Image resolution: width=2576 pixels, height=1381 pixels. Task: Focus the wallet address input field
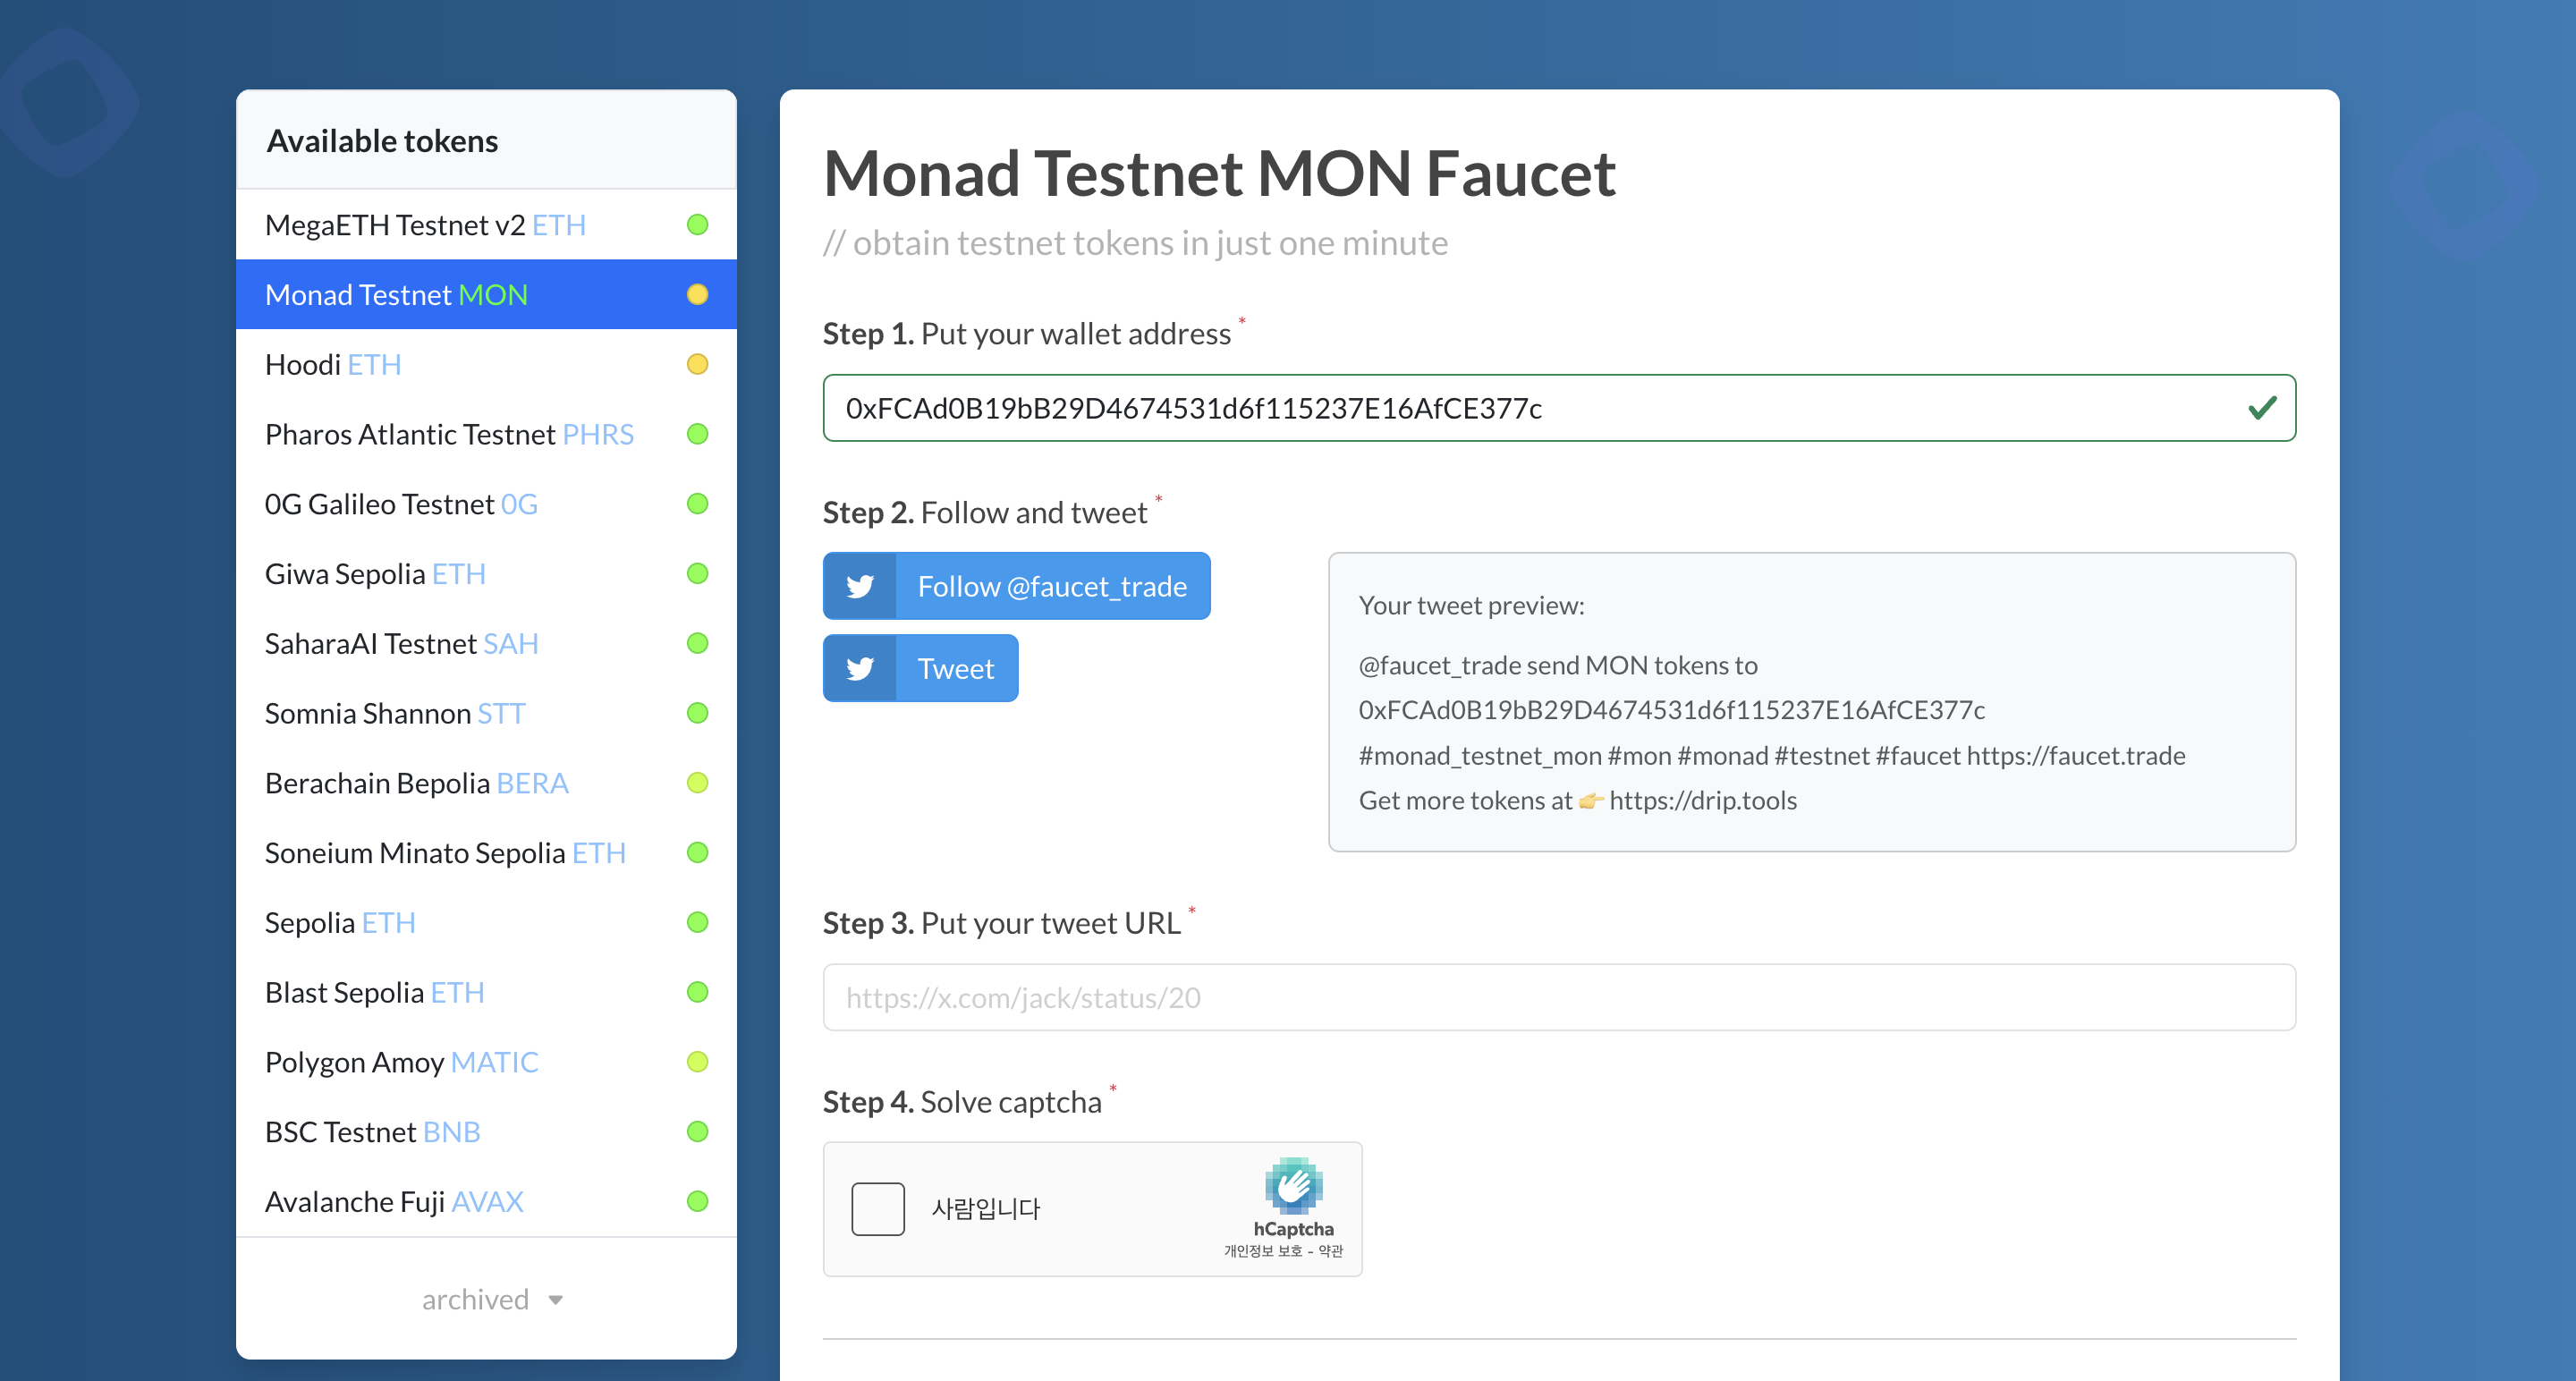tap(1559, 408)
